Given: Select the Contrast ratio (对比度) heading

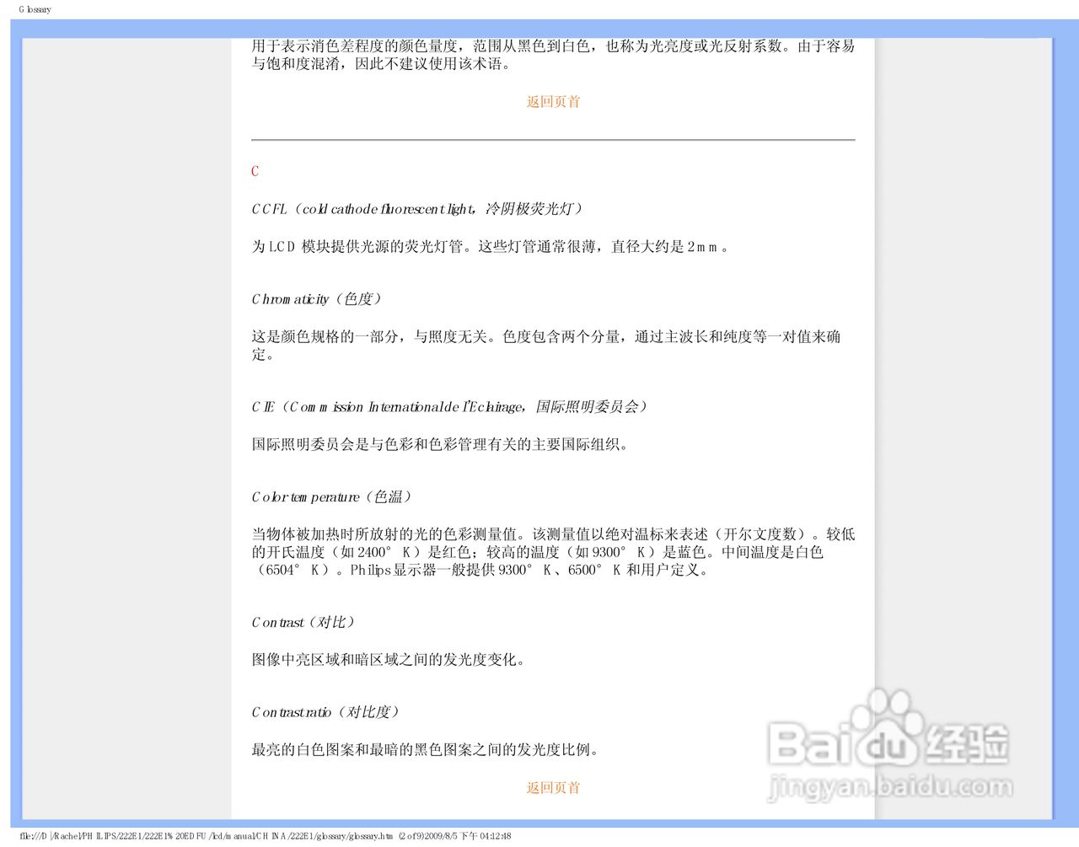Looking at the screenshot, I should [x=325, y=713].
